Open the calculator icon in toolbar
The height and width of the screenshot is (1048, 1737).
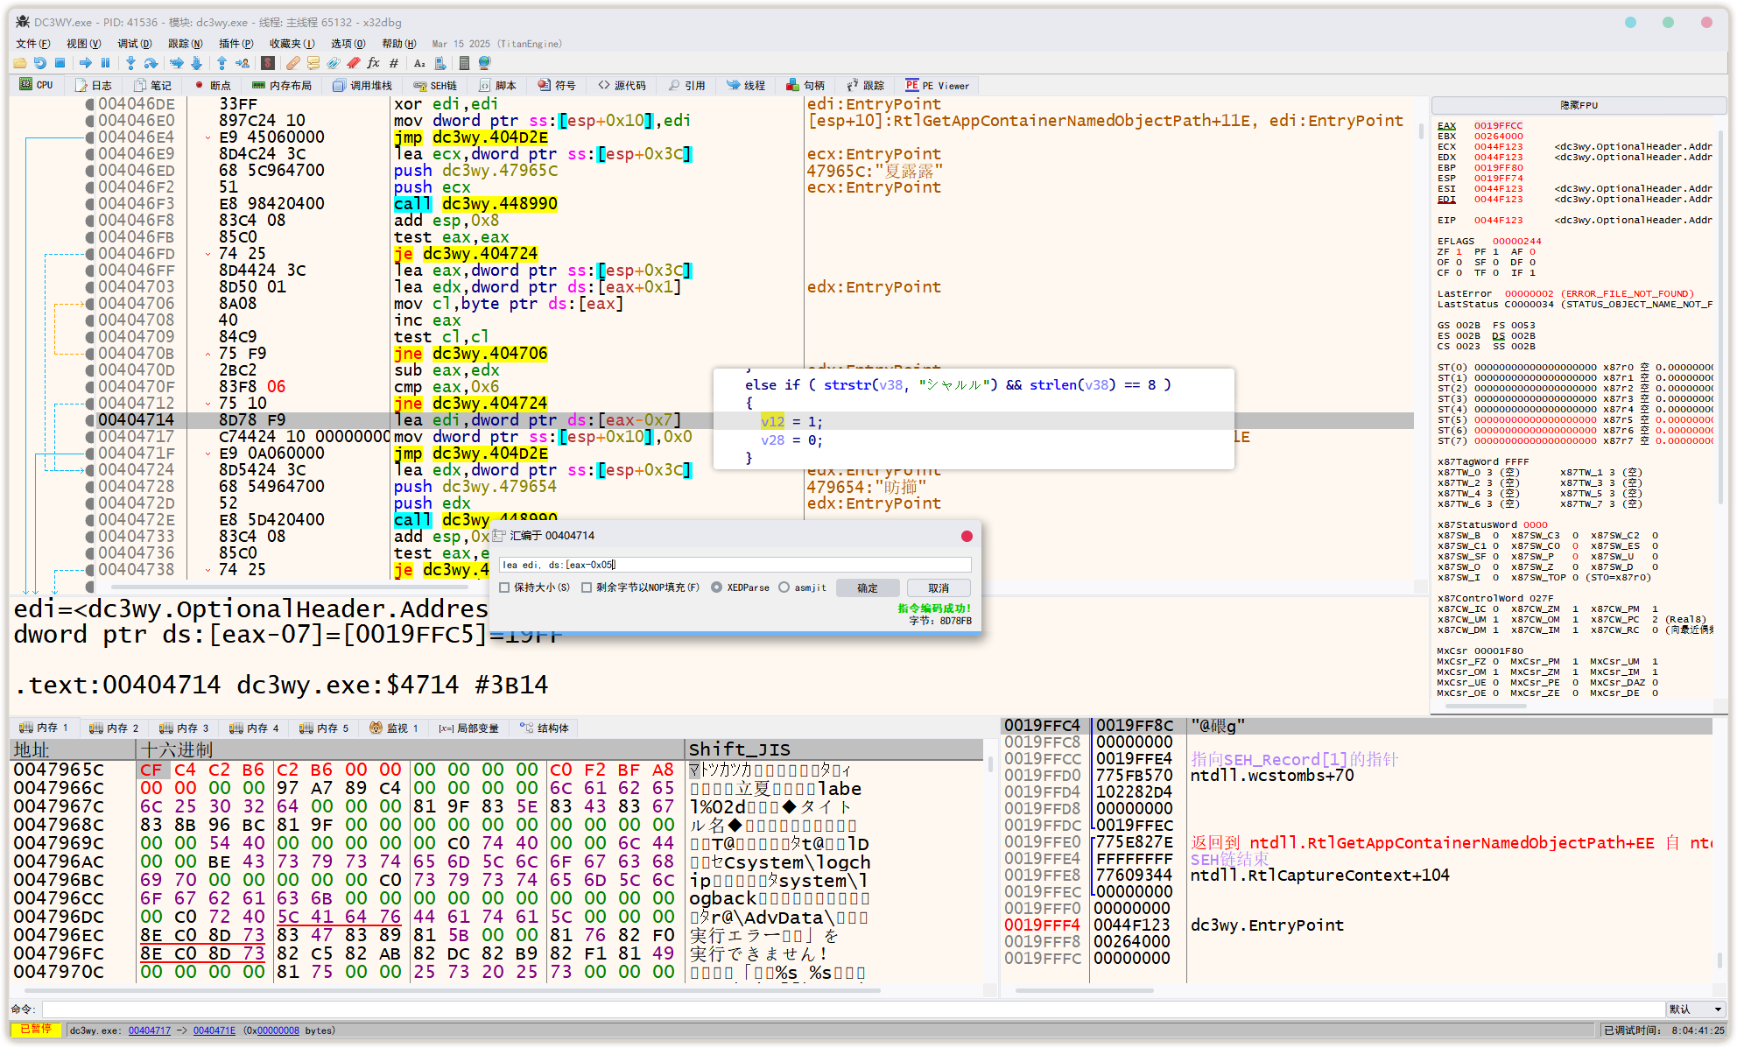pyautogui.click(x=464, y=63)
